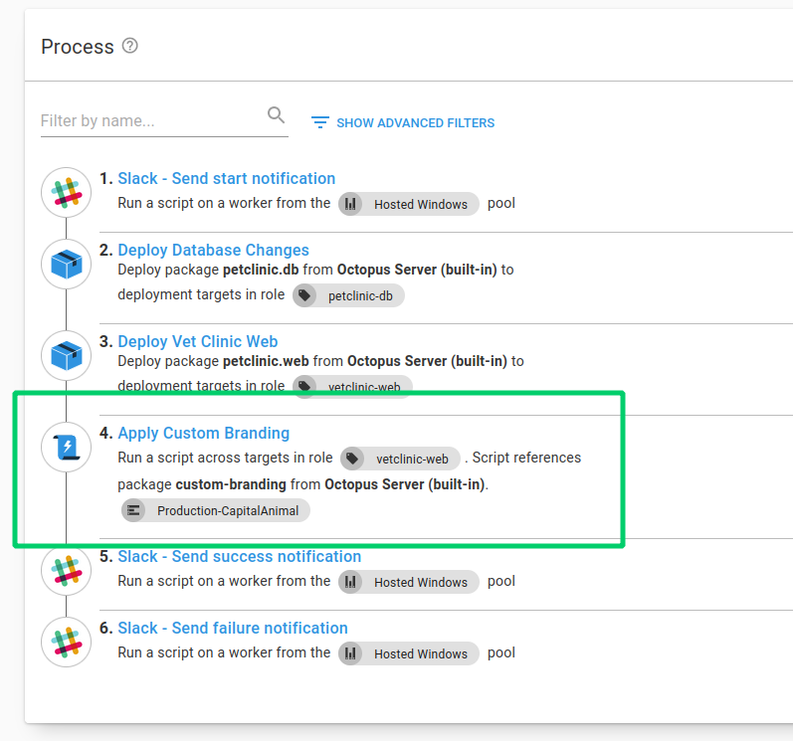The width and height of the screenshot is (793, 741).
Task: Click the petclinic-db role chip
Action: [348, 295]
